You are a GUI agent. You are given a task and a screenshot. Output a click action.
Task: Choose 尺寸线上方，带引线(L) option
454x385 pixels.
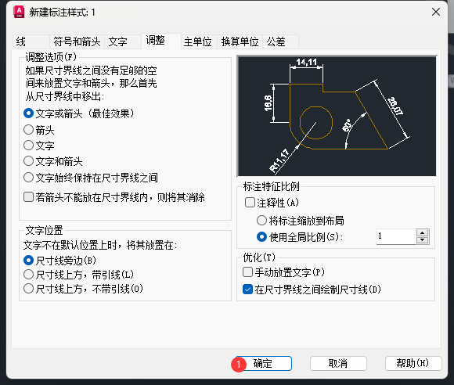78,275
